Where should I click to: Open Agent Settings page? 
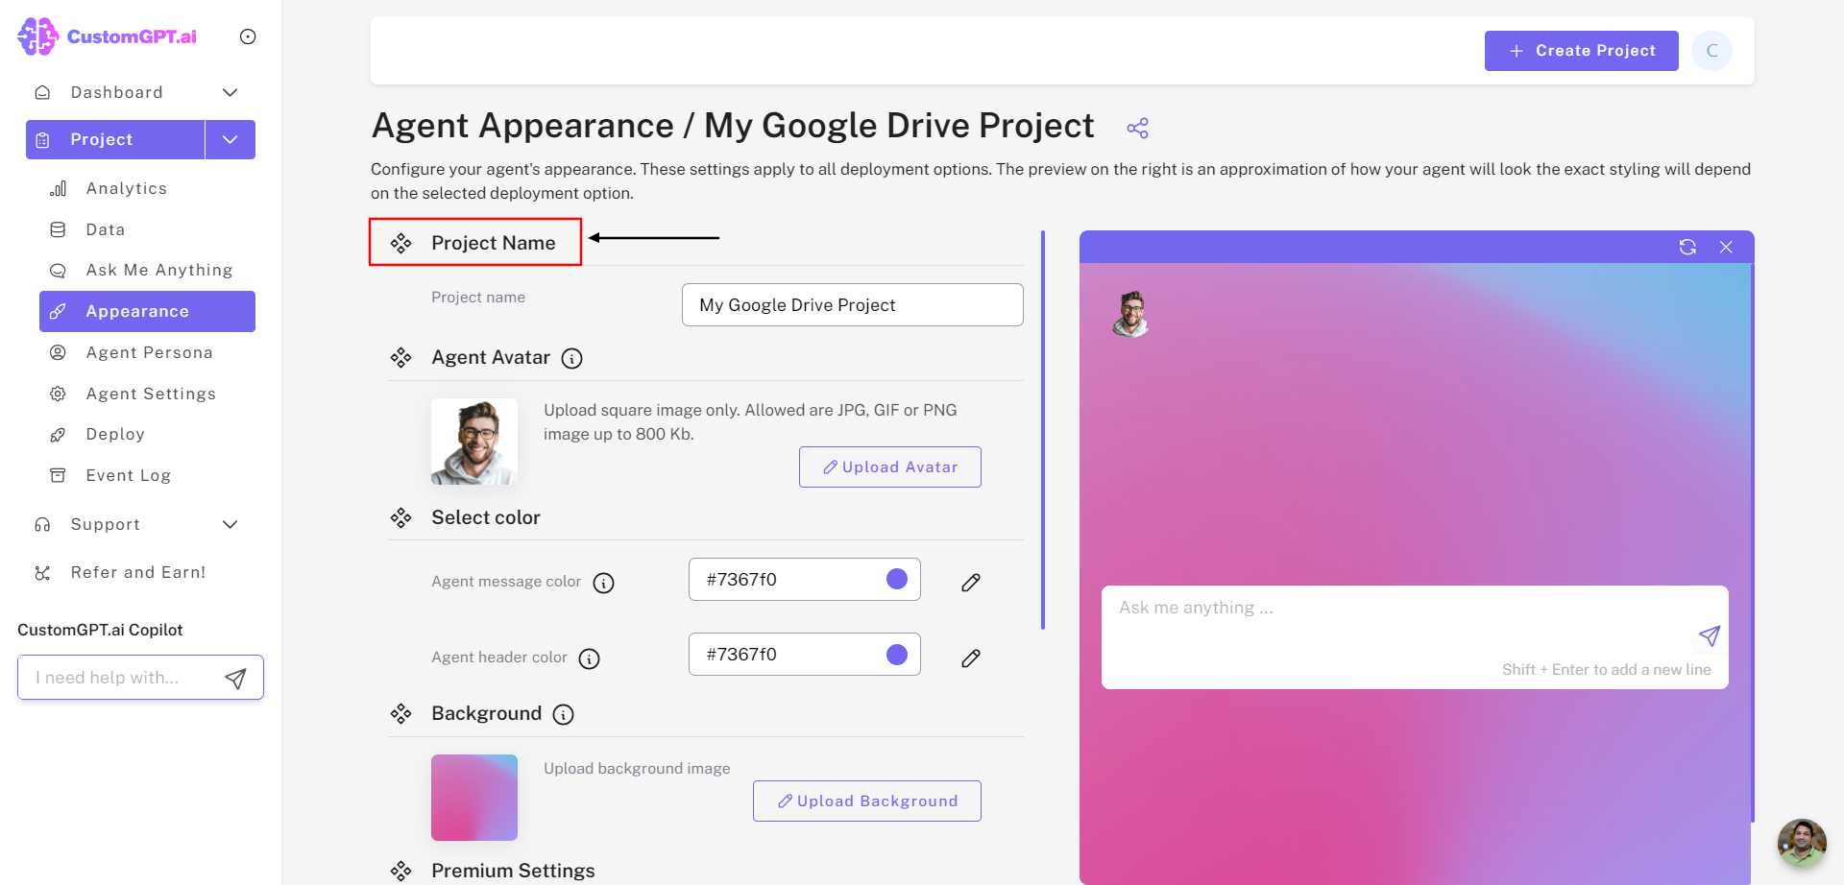151,394
